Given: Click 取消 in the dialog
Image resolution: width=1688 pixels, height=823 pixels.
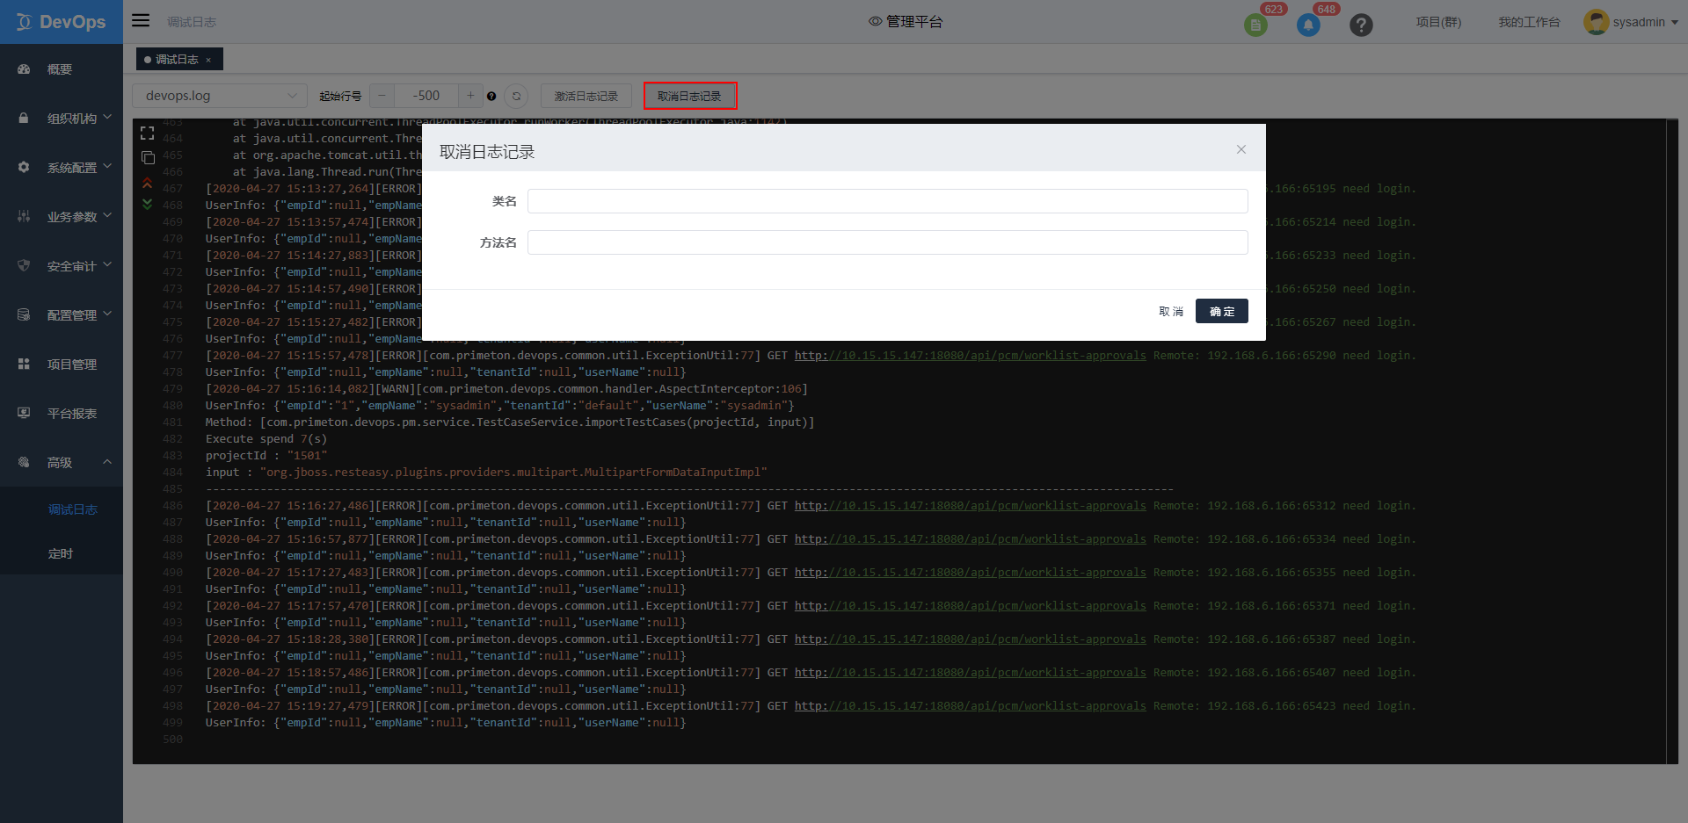Looking at the screenshot, I should [x=1171, y=311].
